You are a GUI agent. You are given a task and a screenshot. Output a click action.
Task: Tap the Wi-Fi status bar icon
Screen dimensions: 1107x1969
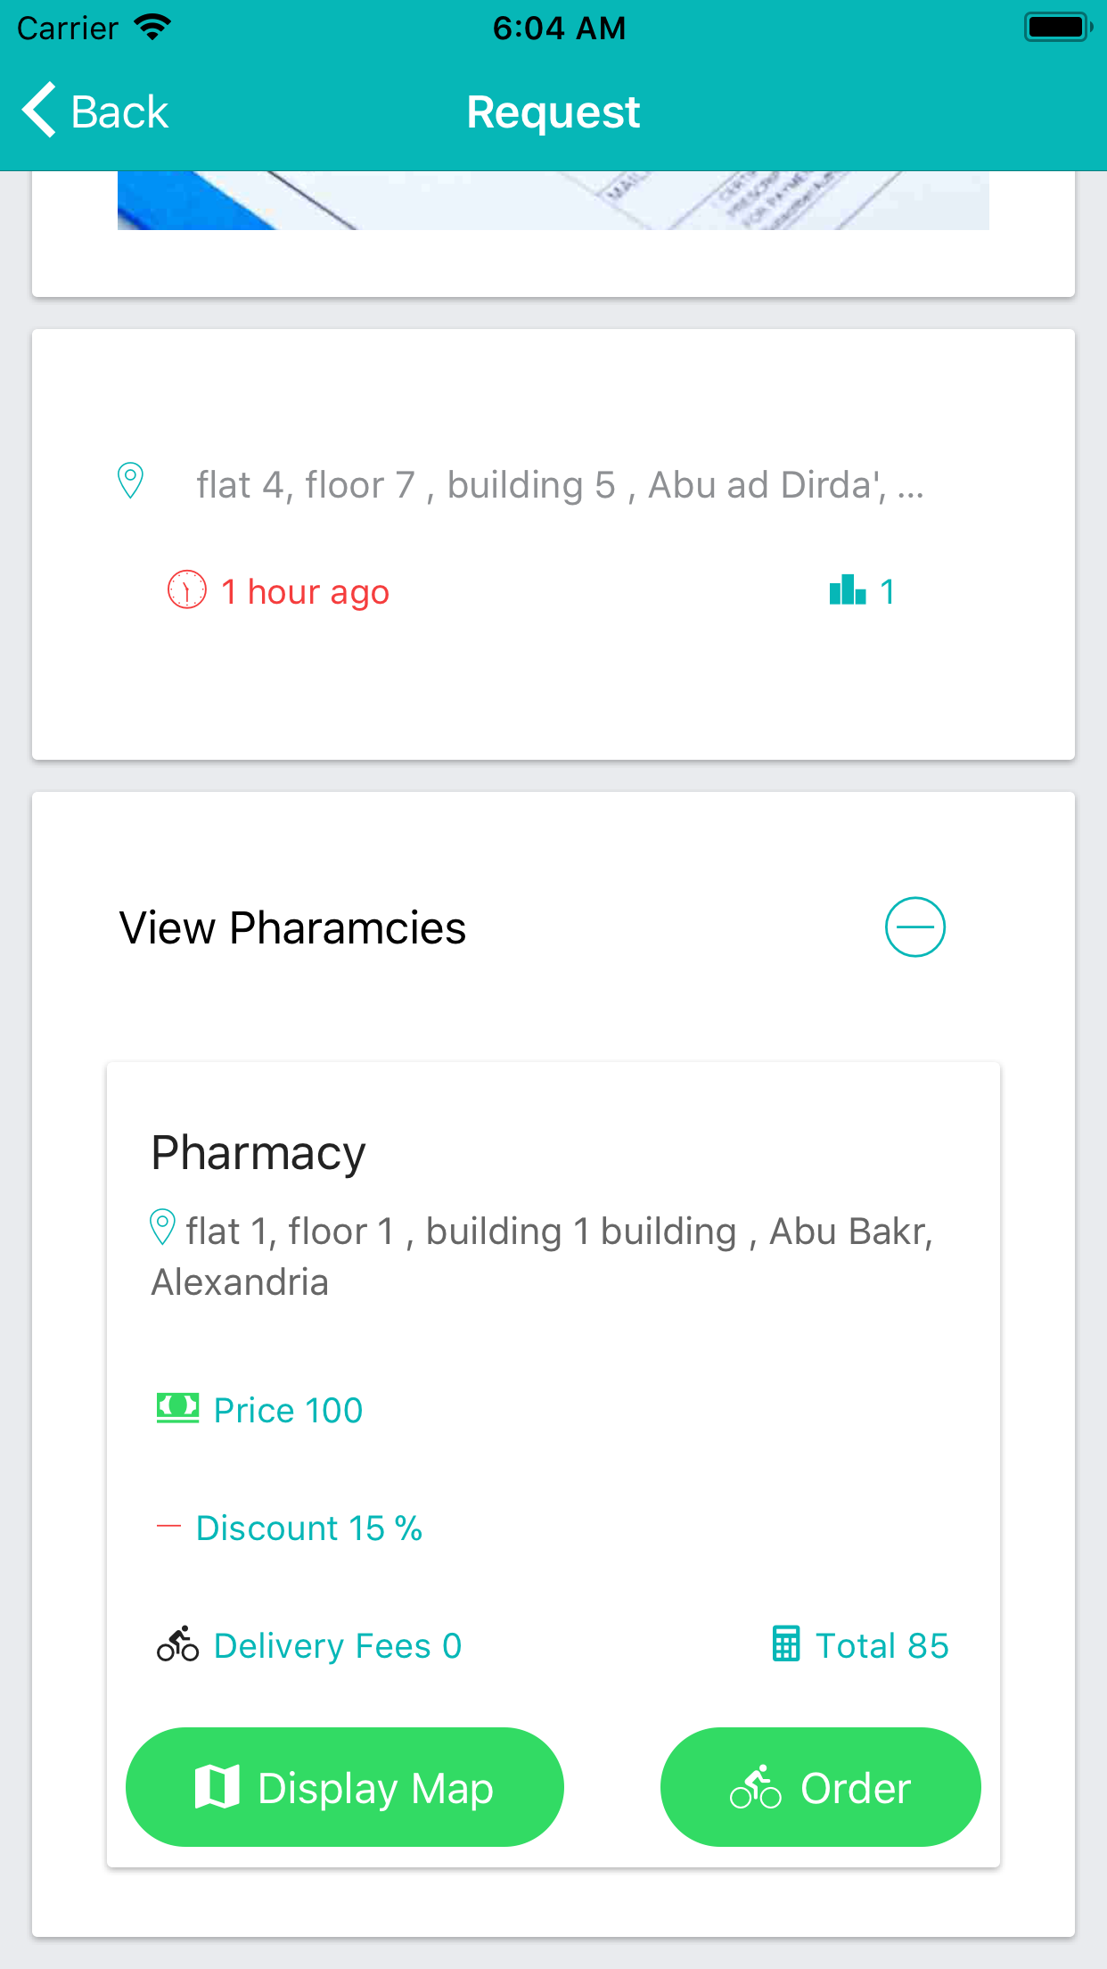pos(152,28)
